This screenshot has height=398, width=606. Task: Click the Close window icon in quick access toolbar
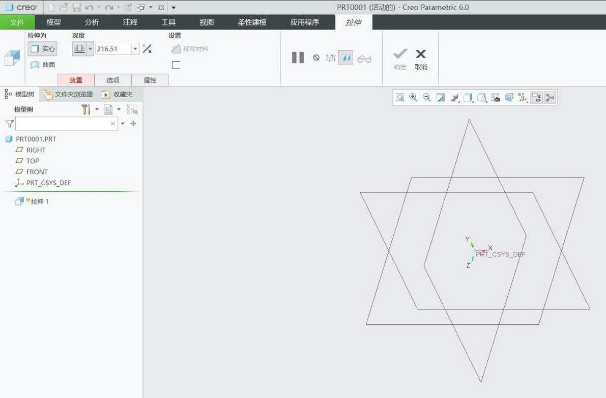point(161,7)
